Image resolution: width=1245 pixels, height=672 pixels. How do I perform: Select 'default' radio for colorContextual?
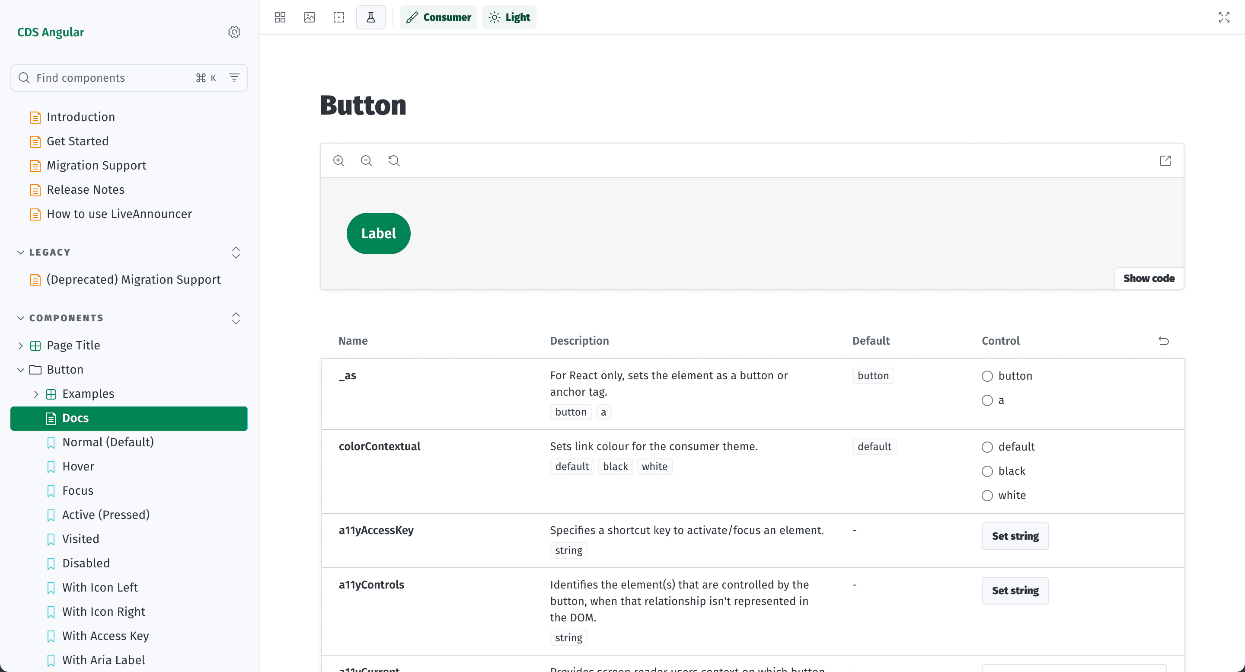[987, 447]
